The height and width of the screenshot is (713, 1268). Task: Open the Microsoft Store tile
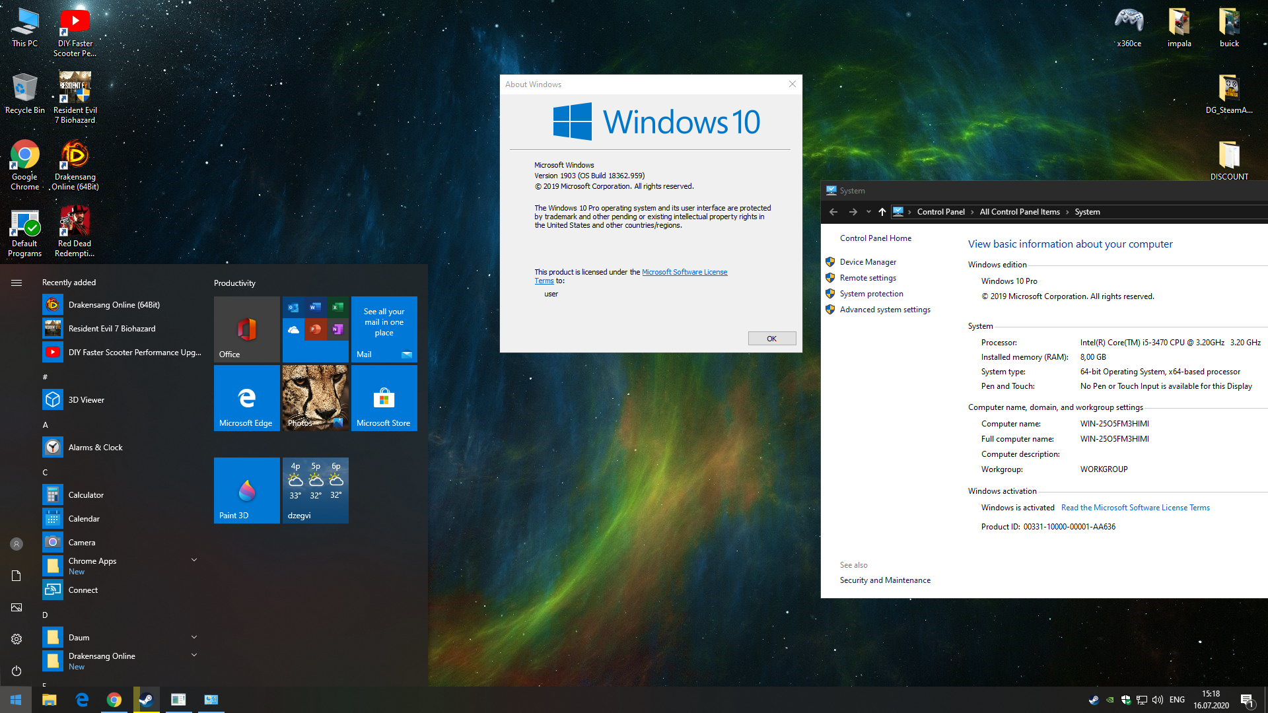[384, 398]
